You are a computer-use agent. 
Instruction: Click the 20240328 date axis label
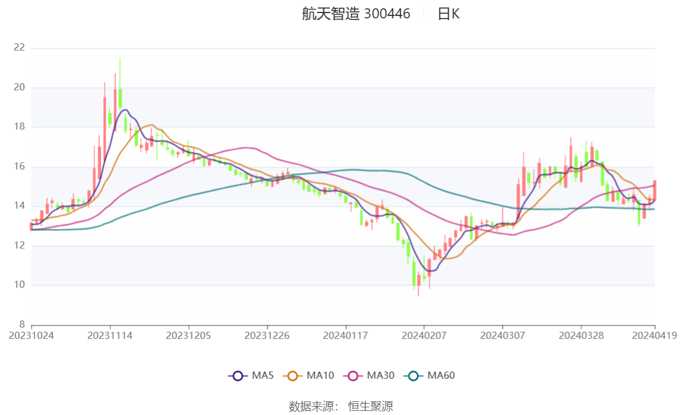point(581,335)
